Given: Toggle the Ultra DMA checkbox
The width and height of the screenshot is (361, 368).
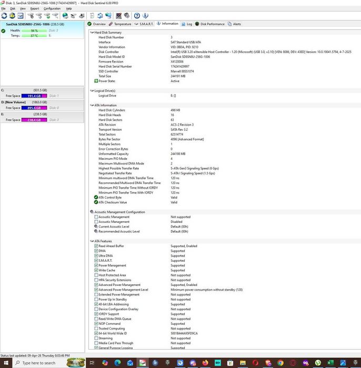Looking at the screenshot, I should click(96, 255).
